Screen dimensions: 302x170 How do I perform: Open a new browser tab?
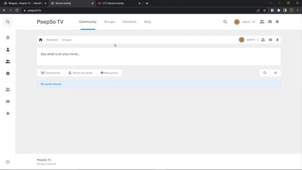click(147, 3)
